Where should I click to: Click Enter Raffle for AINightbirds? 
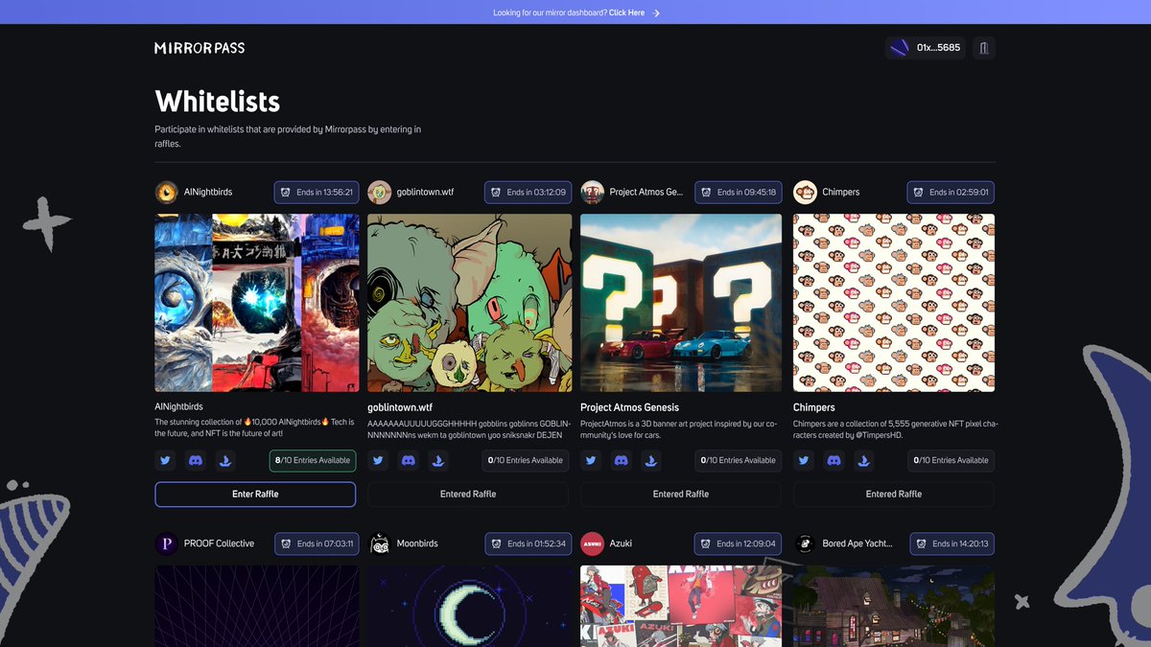pos(255,494)
